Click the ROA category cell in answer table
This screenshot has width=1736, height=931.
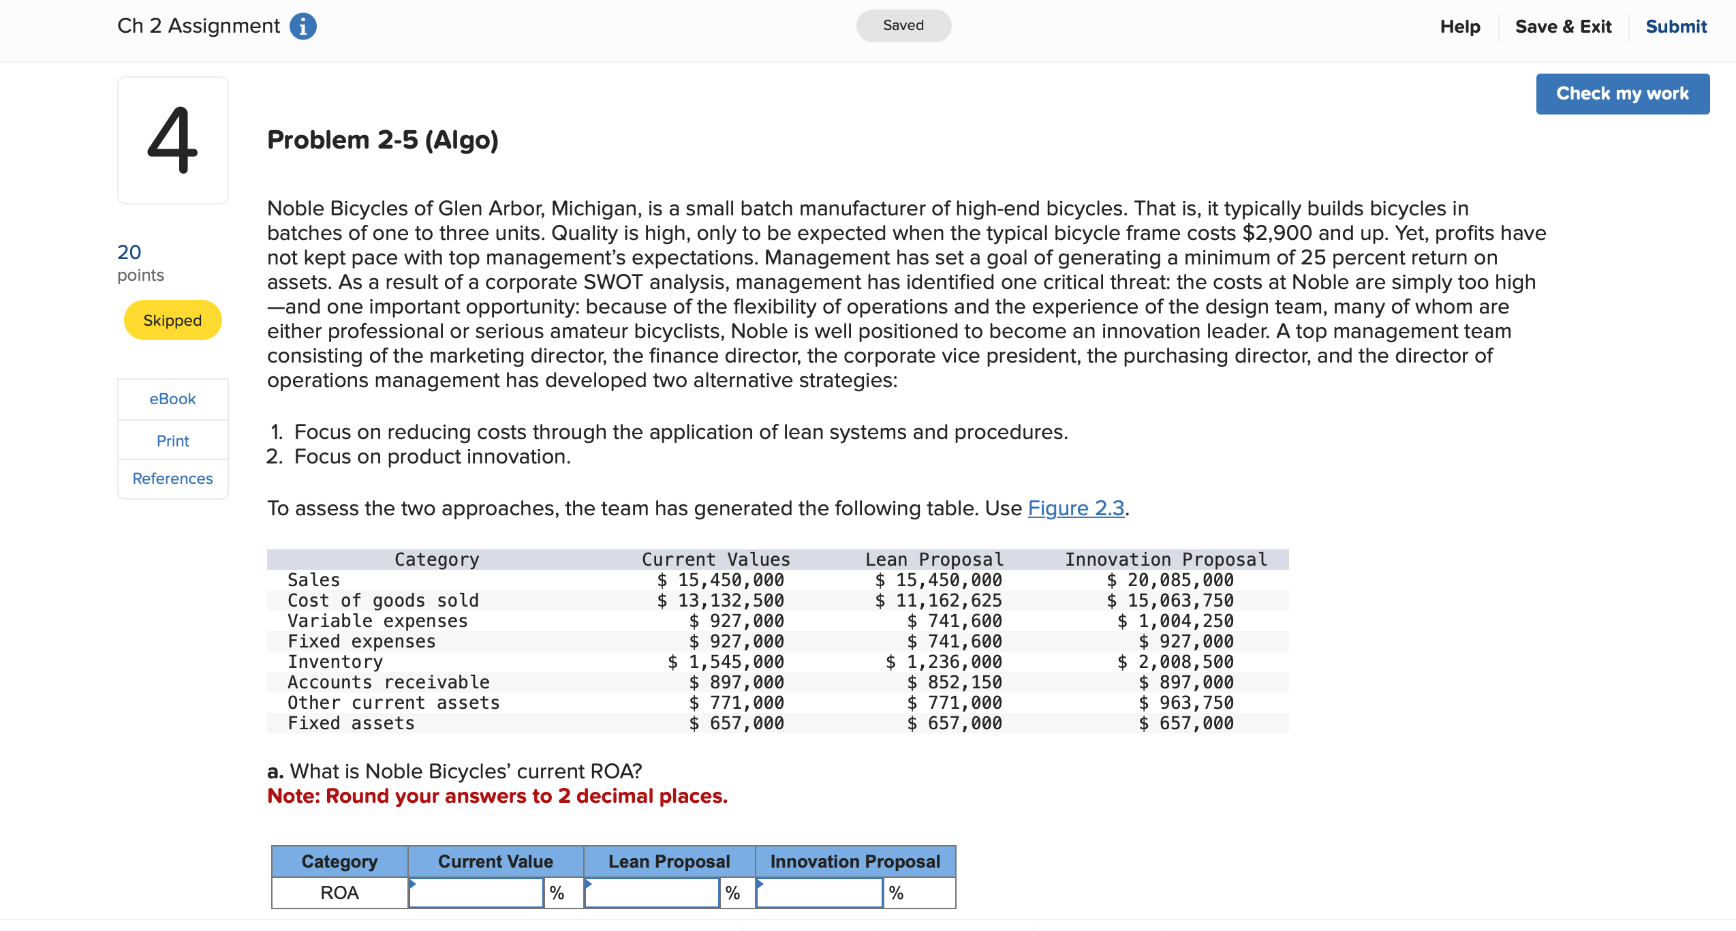[x=339, y=891]
